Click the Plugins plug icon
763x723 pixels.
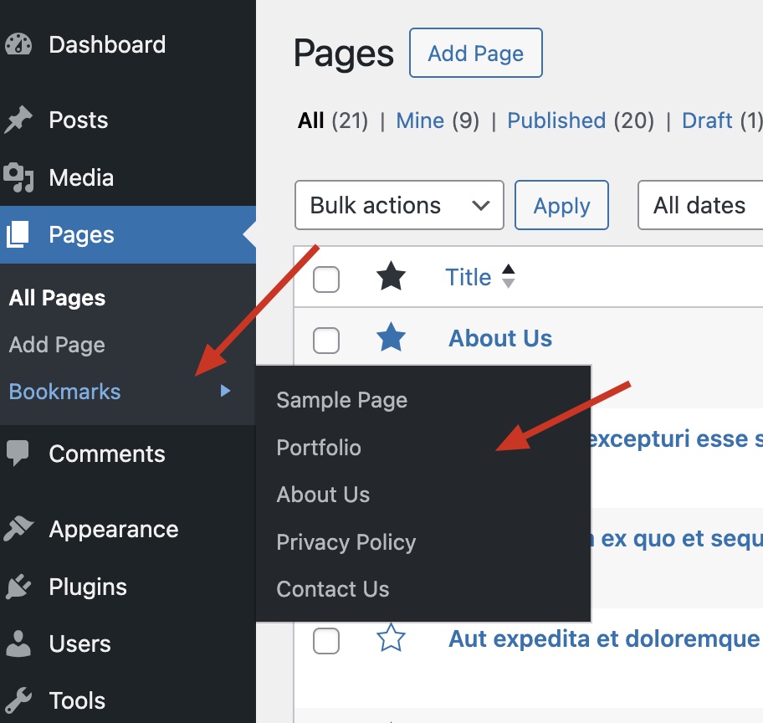click(x=18, y=587)
